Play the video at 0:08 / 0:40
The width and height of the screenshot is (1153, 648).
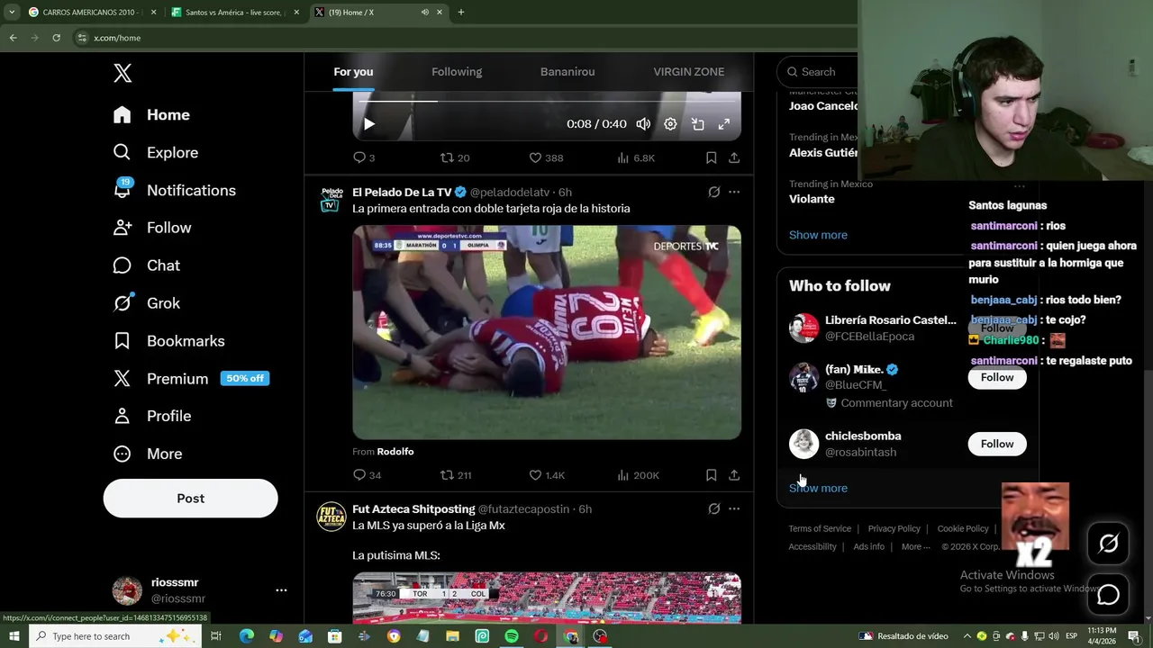click(x=368, y=124)
